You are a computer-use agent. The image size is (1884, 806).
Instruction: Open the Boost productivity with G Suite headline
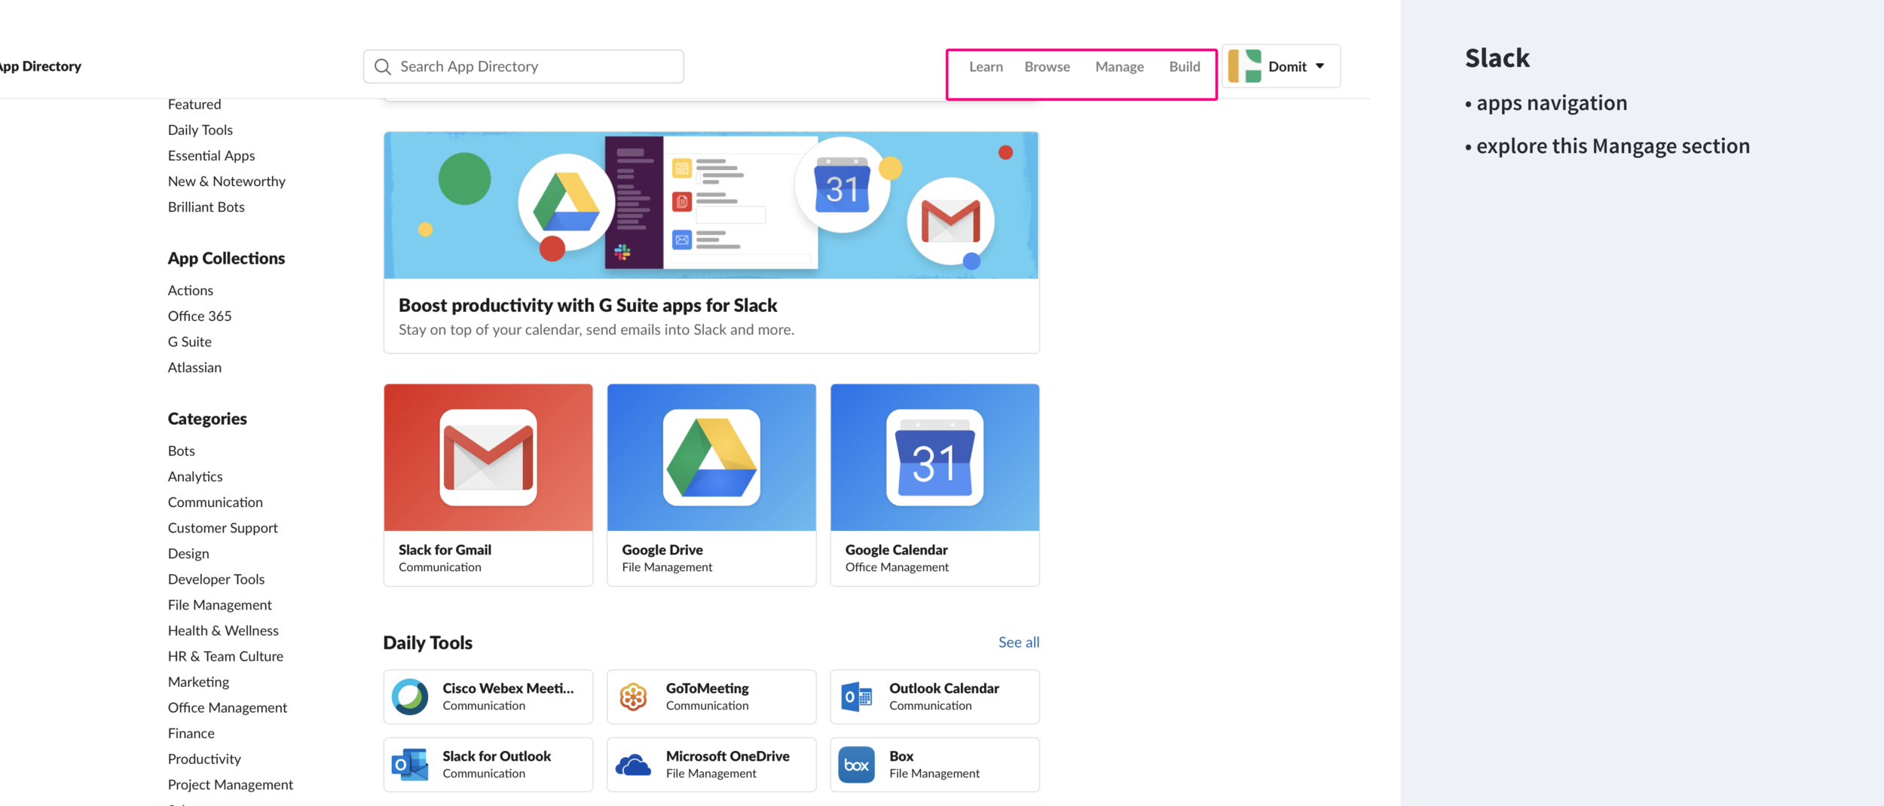click(x=588, y=305)
